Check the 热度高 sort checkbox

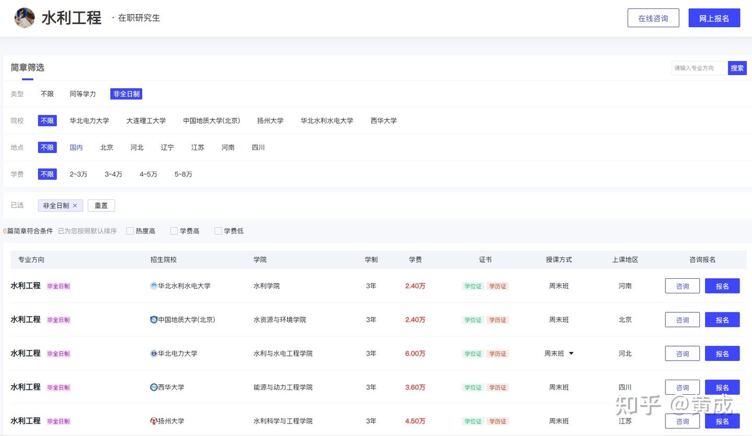[130, 231]
